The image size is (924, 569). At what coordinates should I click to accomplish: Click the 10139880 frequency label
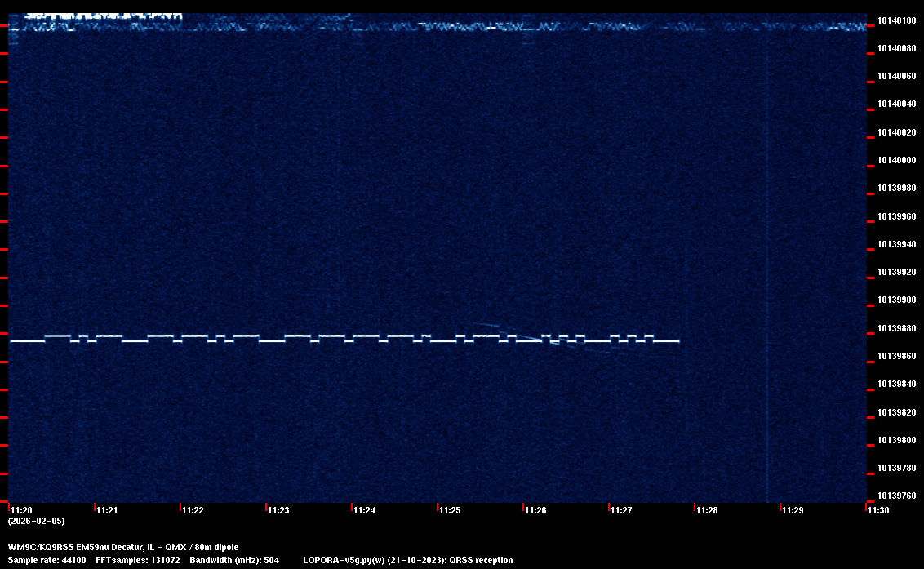coord(895,328)
